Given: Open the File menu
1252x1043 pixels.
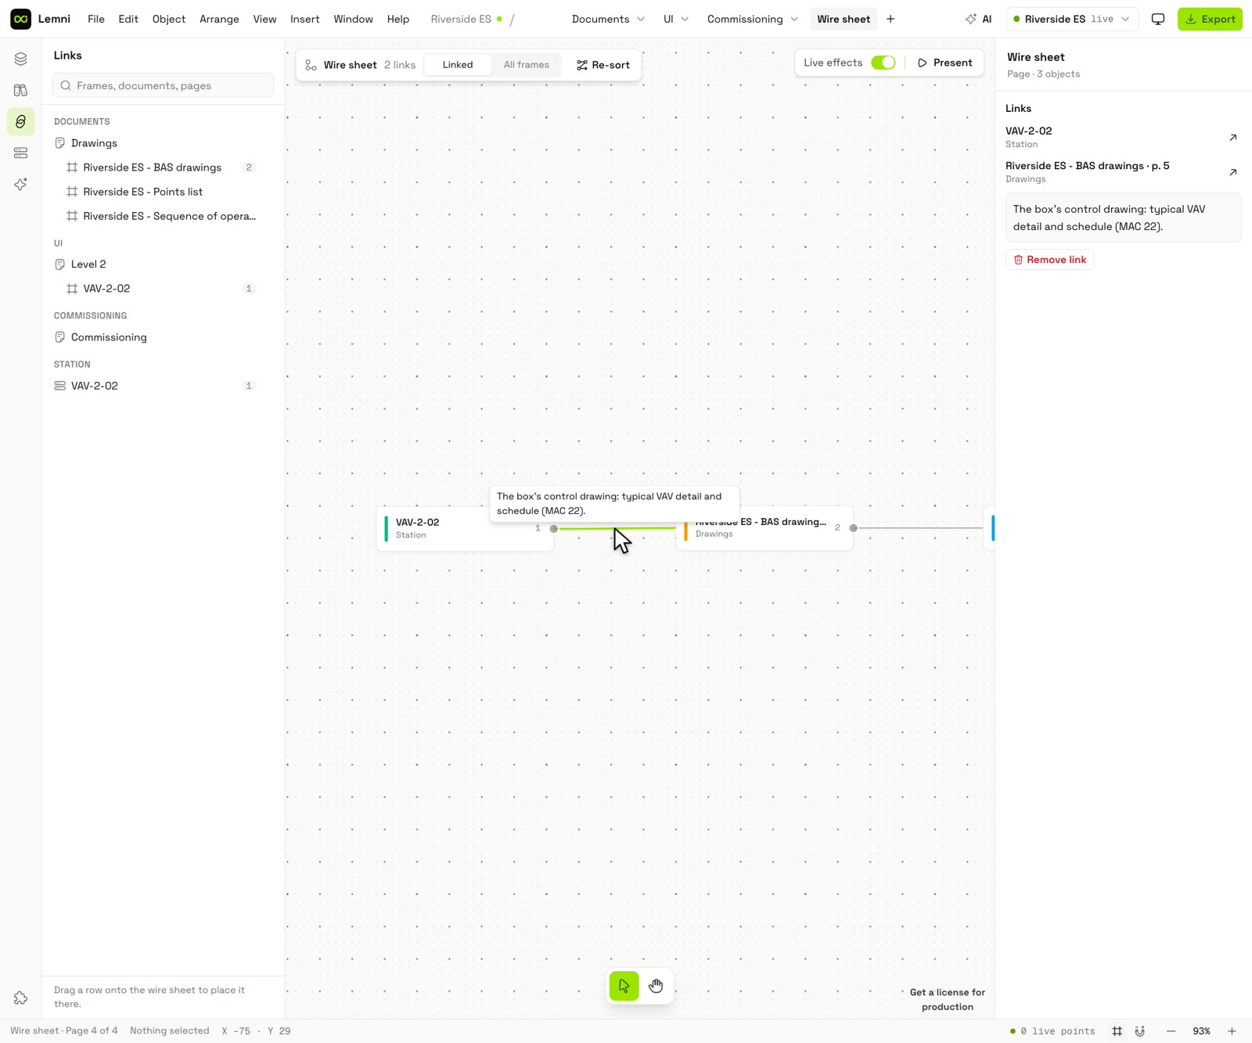Looking at the screenshot, I should (x=96, y=19).
